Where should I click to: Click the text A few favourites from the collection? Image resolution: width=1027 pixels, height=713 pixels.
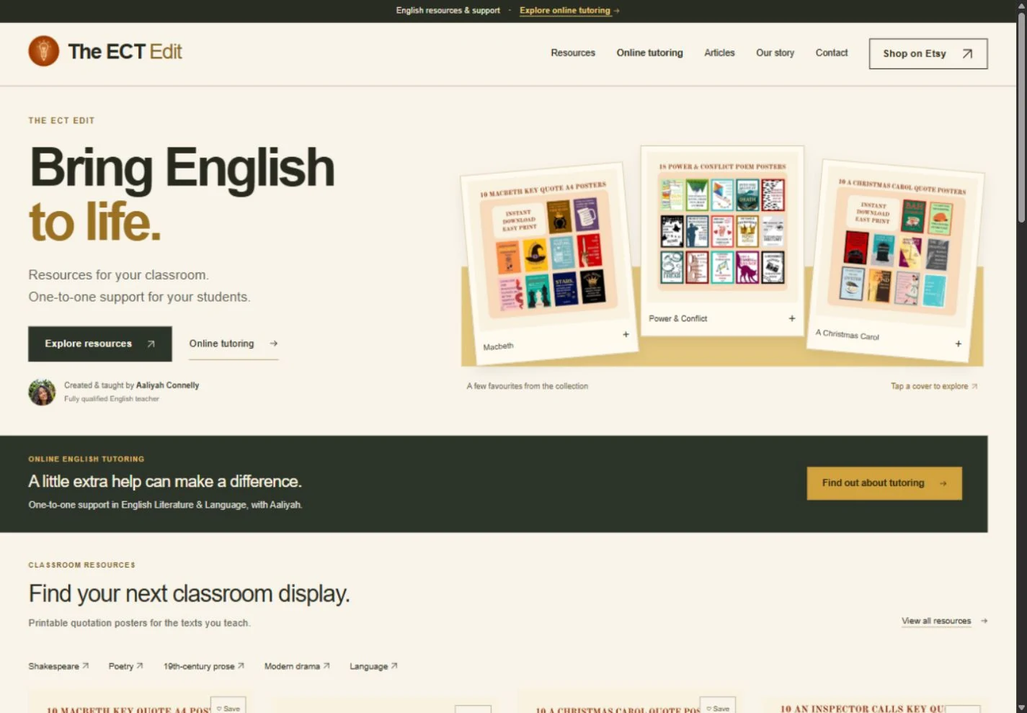pos(527,386)
